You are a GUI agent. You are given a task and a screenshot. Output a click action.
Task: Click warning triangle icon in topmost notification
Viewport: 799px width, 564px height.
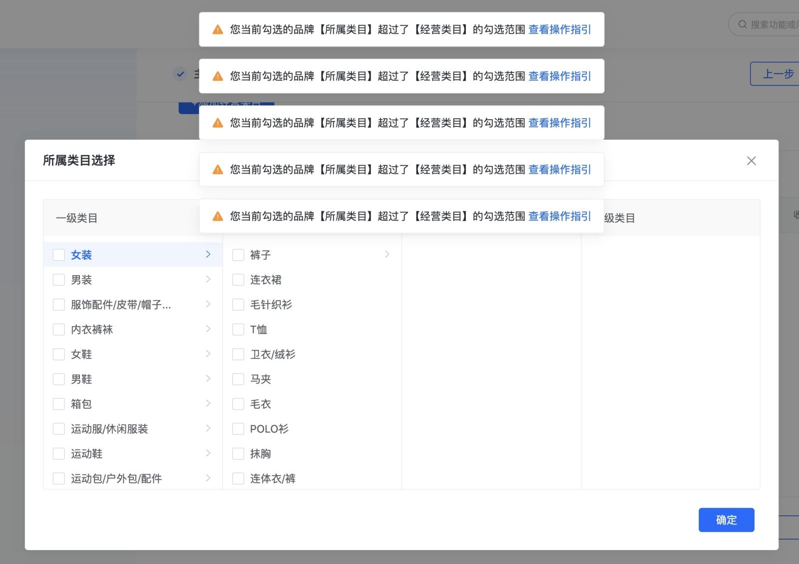click(218, 29)
